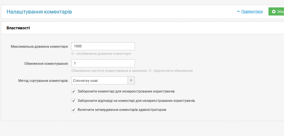The image size is (284, 136).
Task: Click the plus icon on green button
Action: pyautogui.click(x=274, y=12)
